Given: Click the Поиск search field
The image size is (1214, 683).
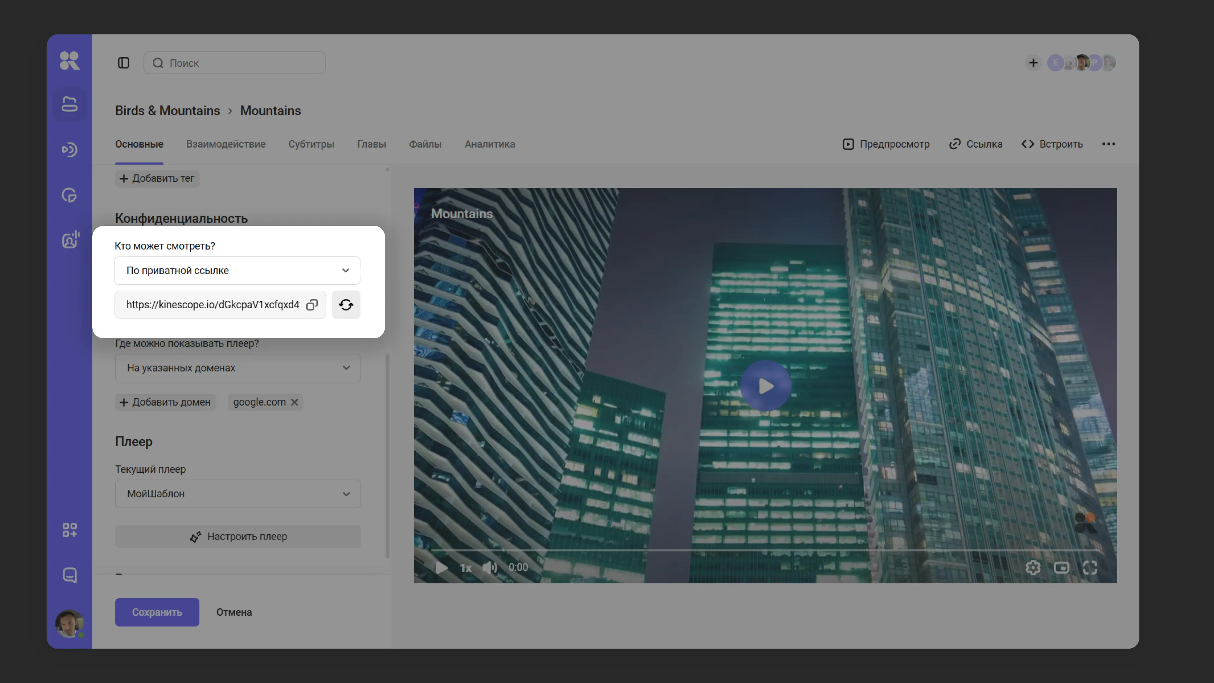Looking at the screenshot, I should point(235,63).
